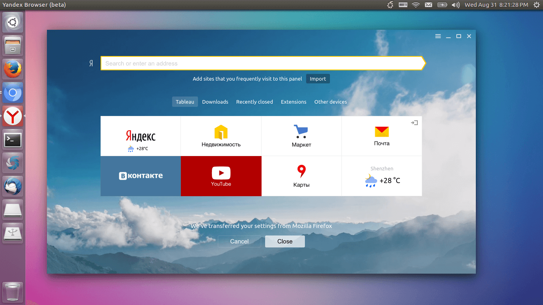Switch to the Other devices tab

click(330, 102)
